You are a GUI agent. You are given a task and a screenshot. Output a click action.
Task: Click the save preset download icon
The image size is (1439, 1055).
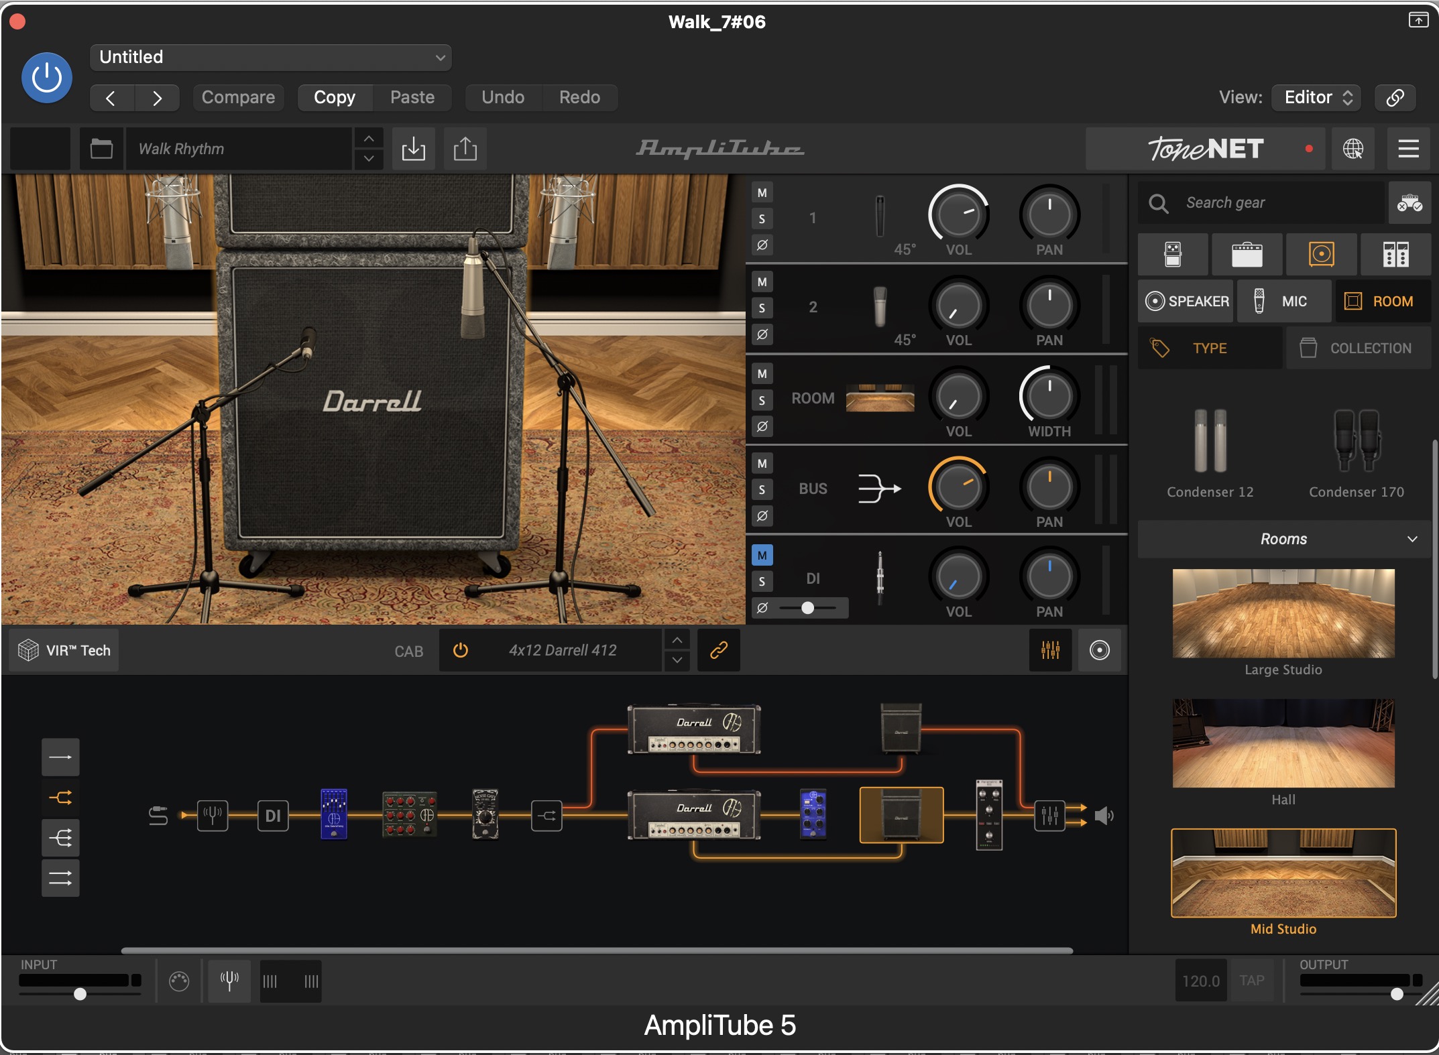(414, 149)
